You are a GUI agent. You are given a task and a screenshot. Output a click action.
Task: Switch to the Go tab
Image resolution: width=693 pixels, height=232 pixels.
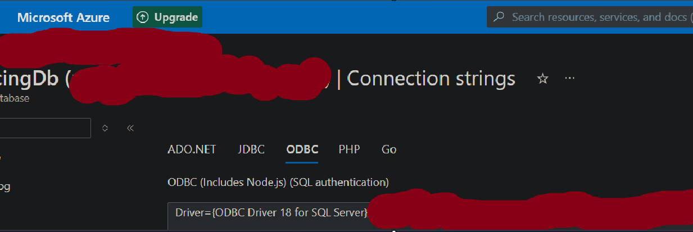pyautogui.click(x=389, y=149)
